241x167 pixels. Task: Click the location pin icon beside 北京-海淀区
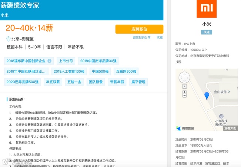pyautogui.click(x=8, y=39)
